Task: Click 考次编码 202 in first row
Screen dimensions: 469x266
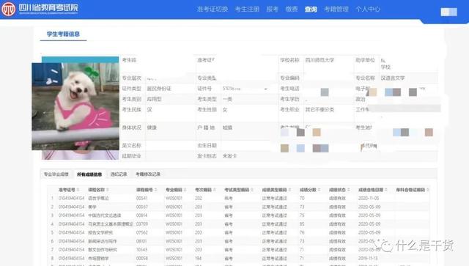Action: coord(199,199)
